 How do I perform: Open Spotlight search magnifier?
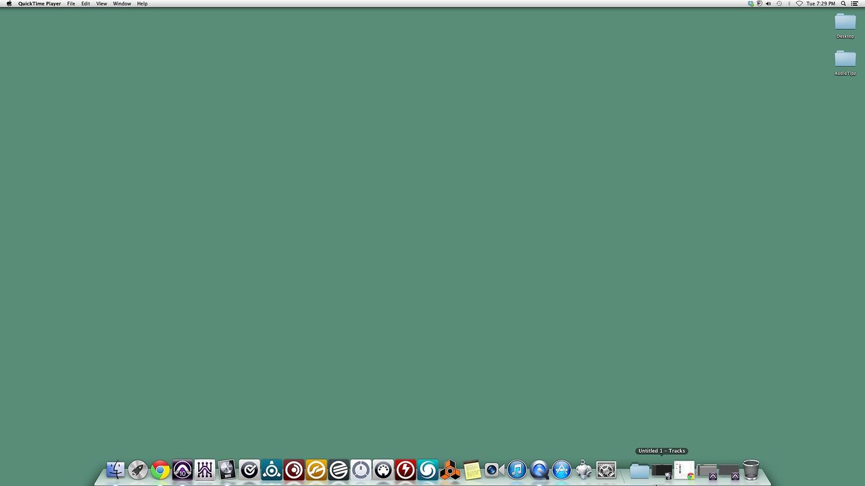click(843, 3)
